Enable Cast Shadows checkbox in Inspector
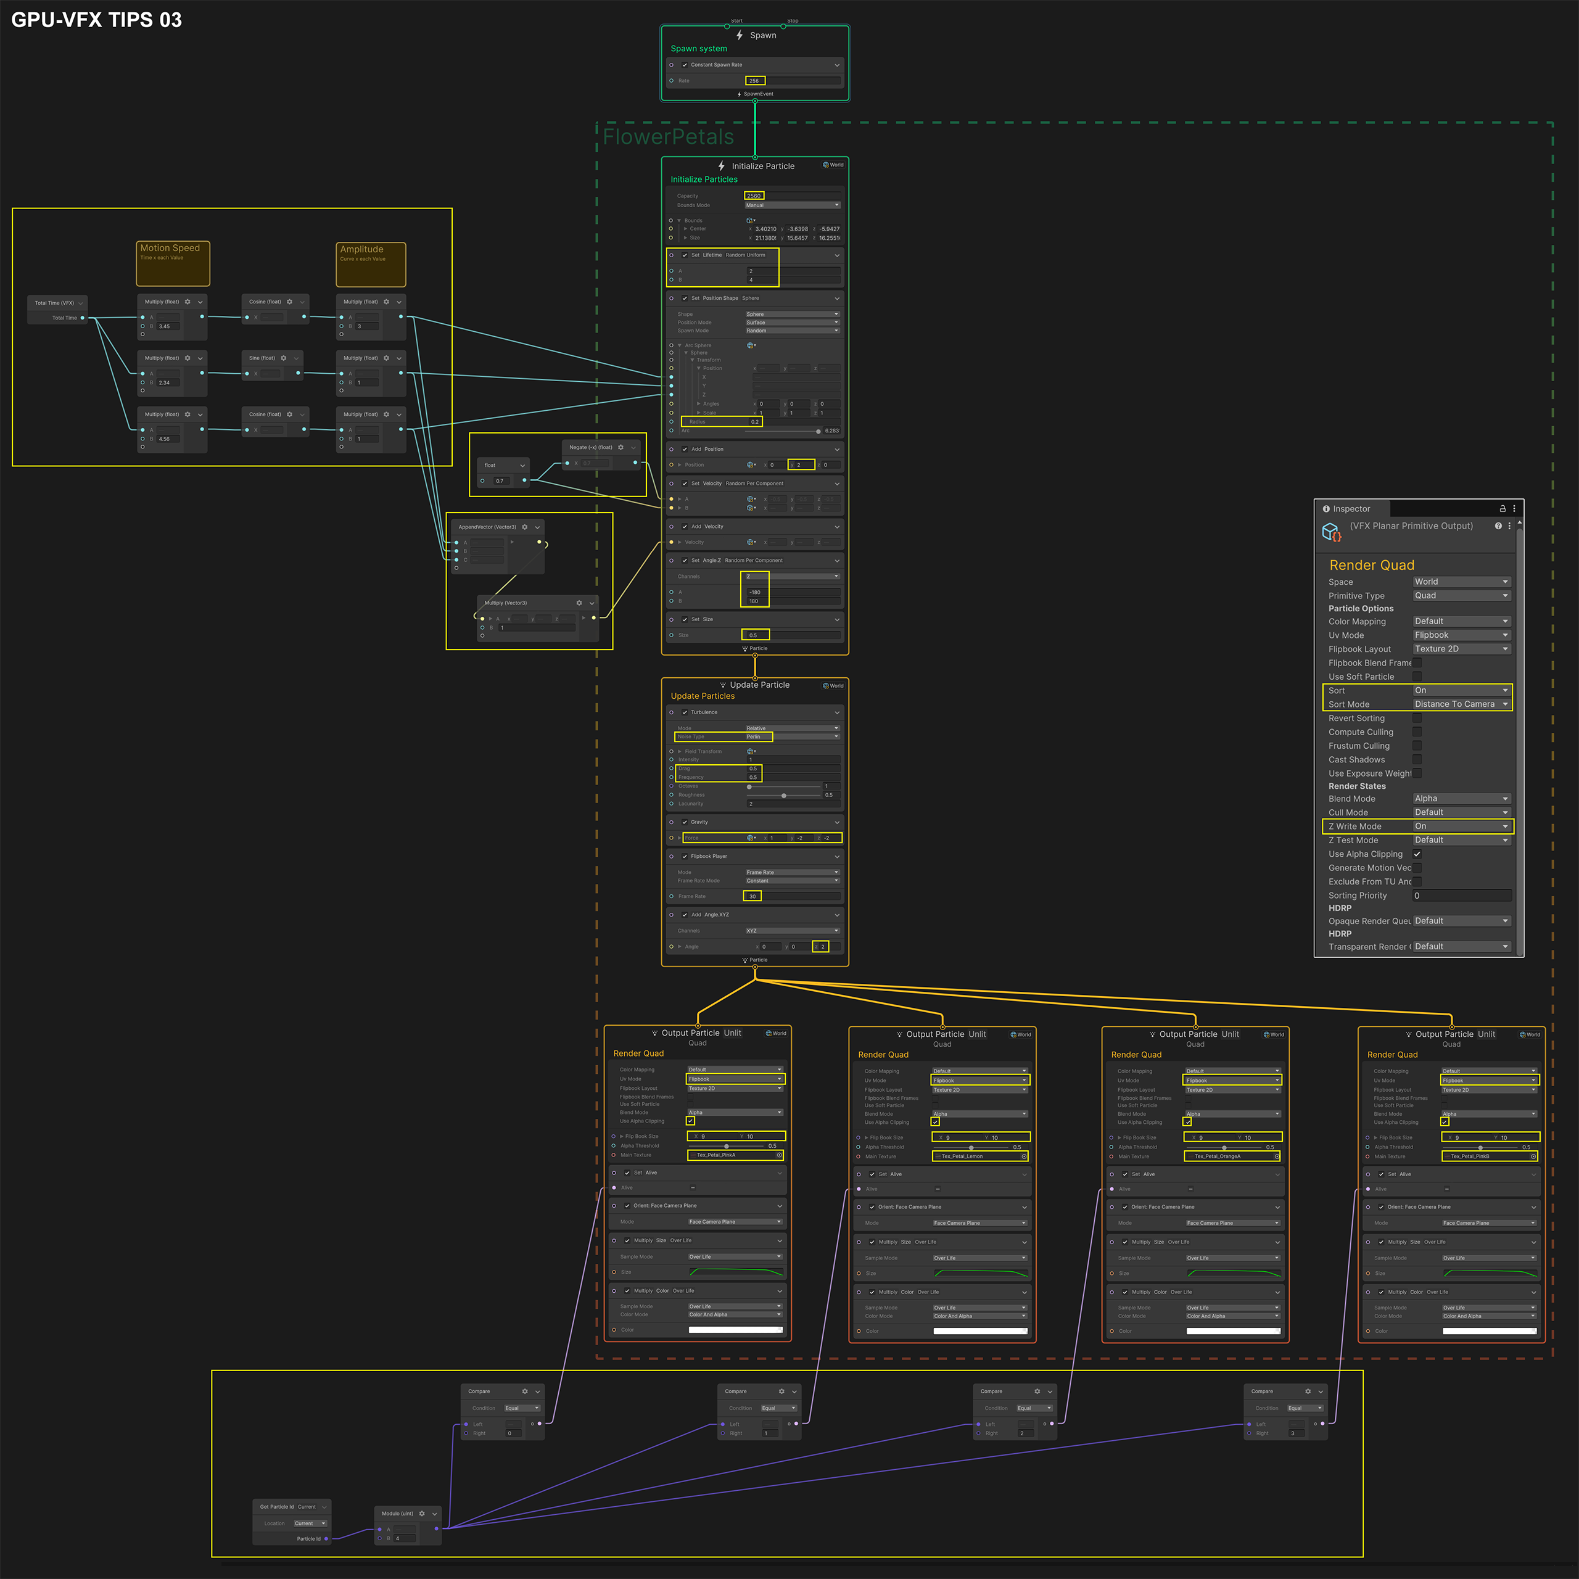This screenshot has height=1579, width=1579. [1417, 759]
